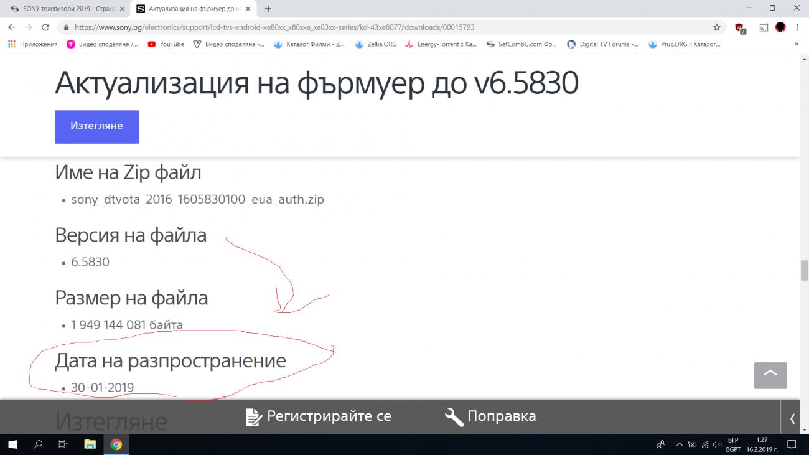This screenshot has width=809, height=455.
Task: Open the Chrome three-dot menu
Action: coord(798,27)
